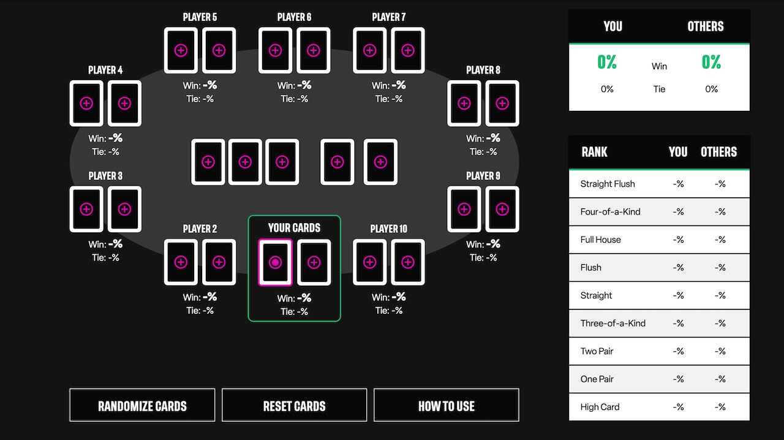
Task: Add Player 7's second card
Action: click(x=407, y=50)
